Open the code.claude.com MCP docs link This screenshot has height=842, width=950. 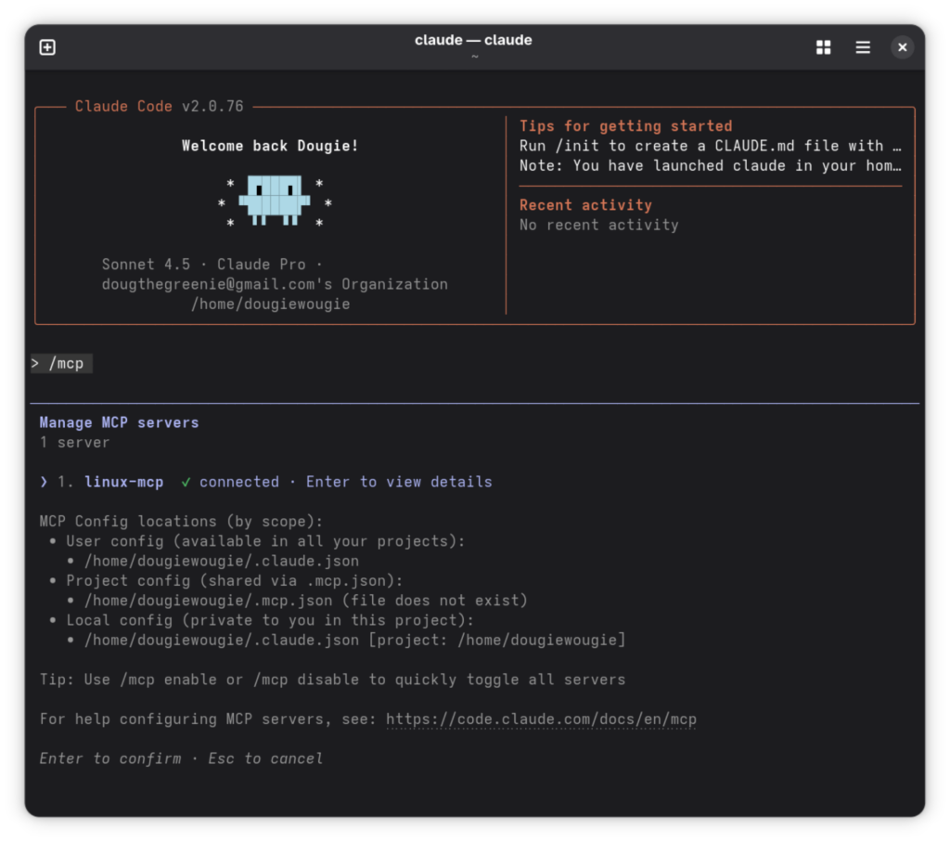pyautogui.click(x=541, y=719)
